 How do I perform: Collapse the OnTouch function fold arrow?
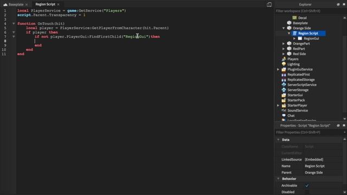[x=14, y=23]
